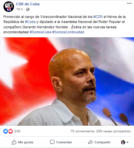View the 75 comentarios list
This screenshot has width=134, height=148.
(82, 131)
